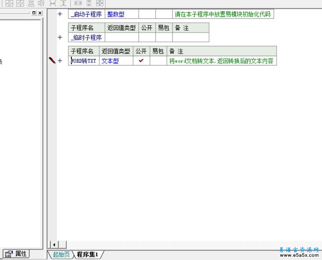Image resolution: width=322 pixels, height=260 pixels.
Task: Click the horizontal even-spacing distribute icon
Action: [x=42, y=3]
